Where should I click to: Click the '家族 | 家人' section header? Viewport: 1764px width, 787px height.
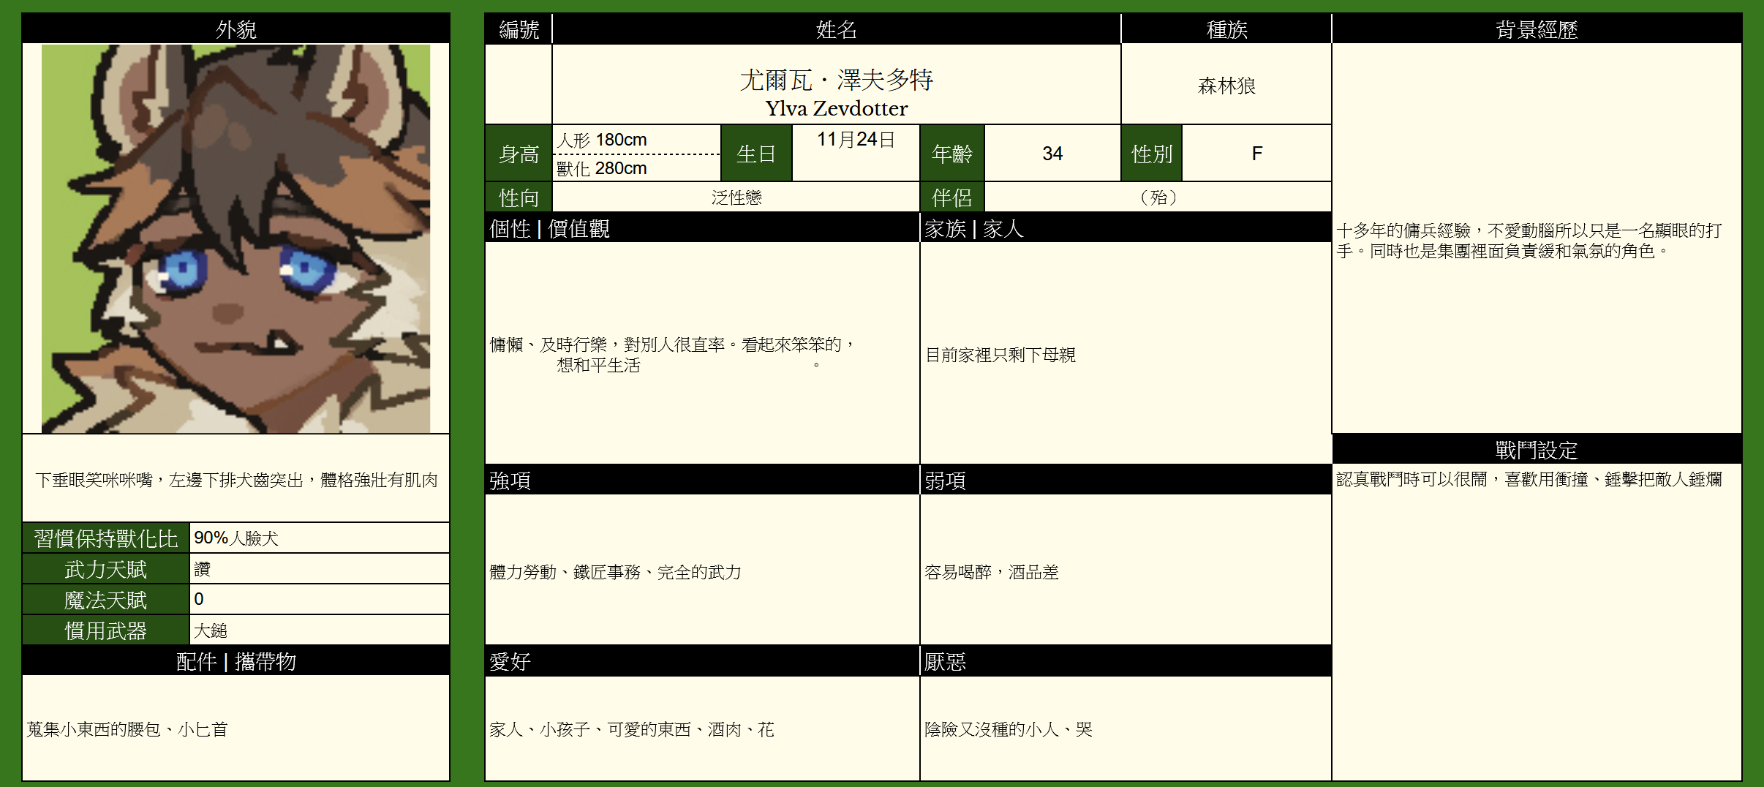pyautogui.click(x=1124, y=229)
